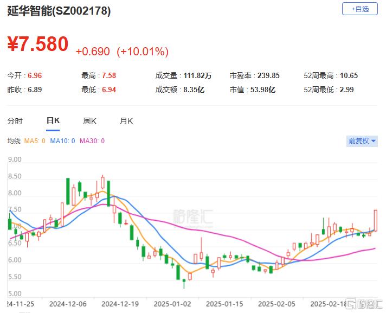Click the 昨收 value 6.89
Image resolution: width=386 pixels, height=313 pixels.
click(x=35, y=90)
